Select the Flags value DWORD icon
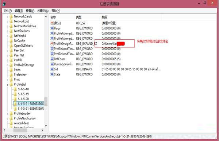219x141 pixels. tap(52, 28)
